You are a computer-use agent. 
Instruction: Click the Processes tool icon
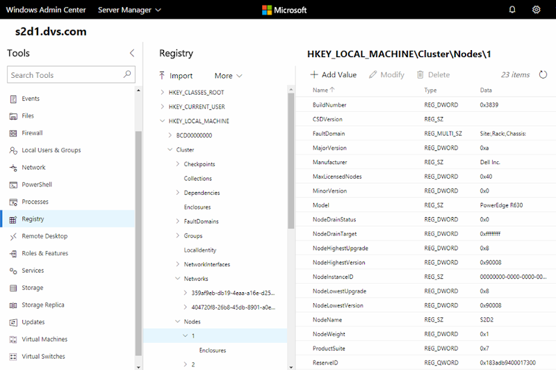click(13, 202)
